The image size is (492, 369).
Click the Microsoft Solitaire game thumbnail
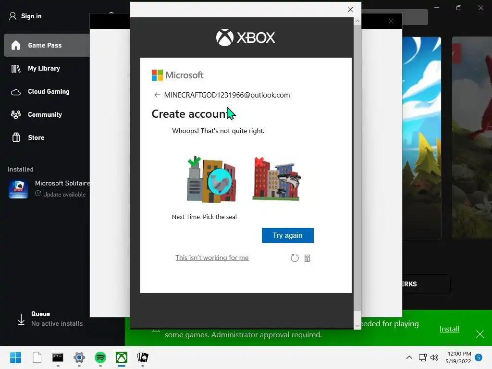click(x=18, y=189)
